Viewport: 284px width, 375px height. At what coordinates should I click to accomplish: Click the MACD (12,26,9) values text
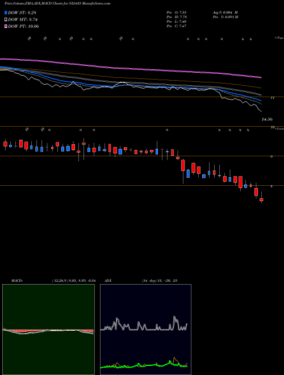coord(74,281)
